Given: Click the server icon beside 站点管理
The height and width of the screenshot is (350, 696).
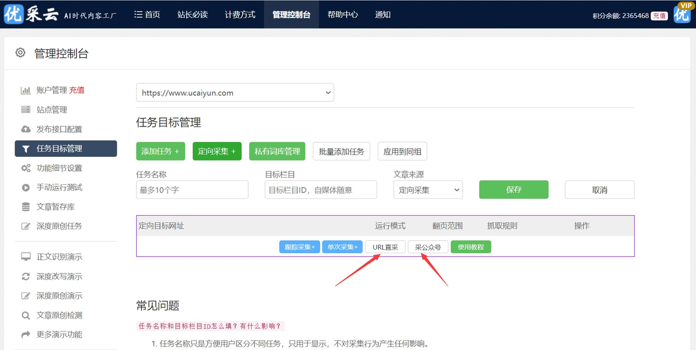Looking at the screenshot, I should tap(26, 110).
